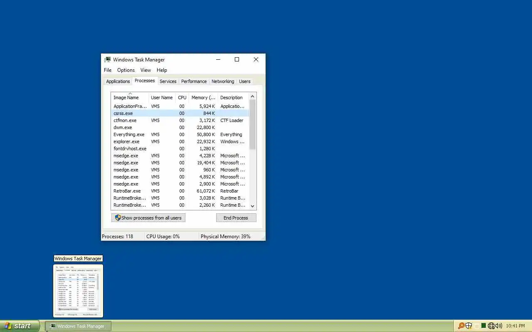Viewport: 532px width, 332px height.
Task: Open the network globe tray icon
Action: tap(491, 326)
